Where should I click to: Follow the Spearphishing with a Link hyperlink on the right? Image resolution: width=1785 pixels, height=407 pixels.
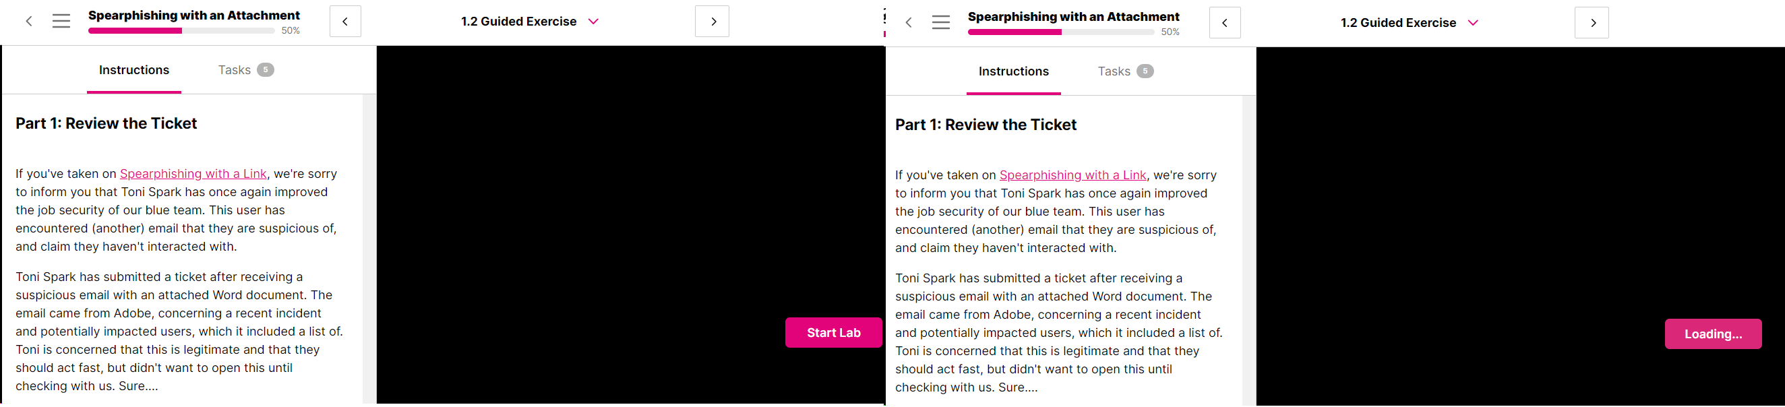point(1072,175)
